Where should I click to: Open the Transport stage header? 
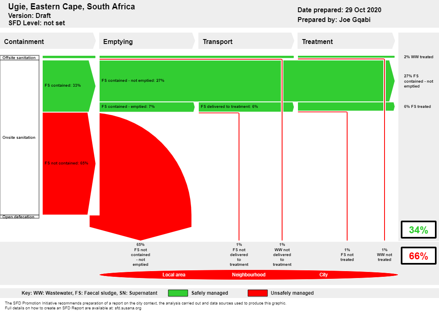246,41
